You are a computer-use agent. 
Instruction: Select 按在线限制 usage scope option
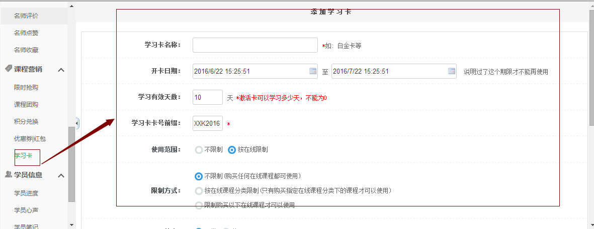pos(232,149)
